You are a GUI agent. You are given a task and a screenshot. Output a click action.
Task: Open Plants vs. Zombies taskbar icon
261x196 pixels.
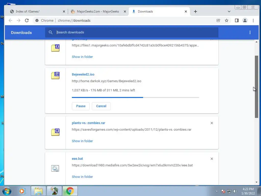(54, 191)
